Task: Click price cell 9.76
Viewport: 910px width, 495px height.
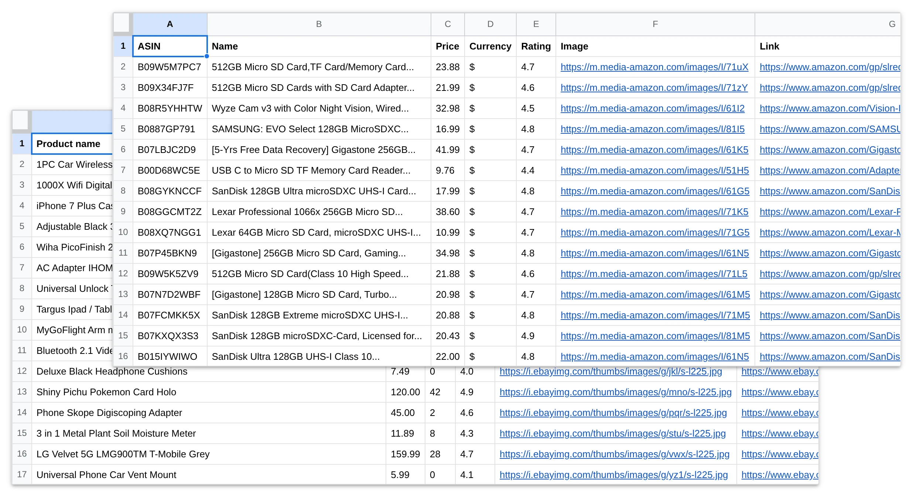Action: pyautogui.click(x=448, y=170)
